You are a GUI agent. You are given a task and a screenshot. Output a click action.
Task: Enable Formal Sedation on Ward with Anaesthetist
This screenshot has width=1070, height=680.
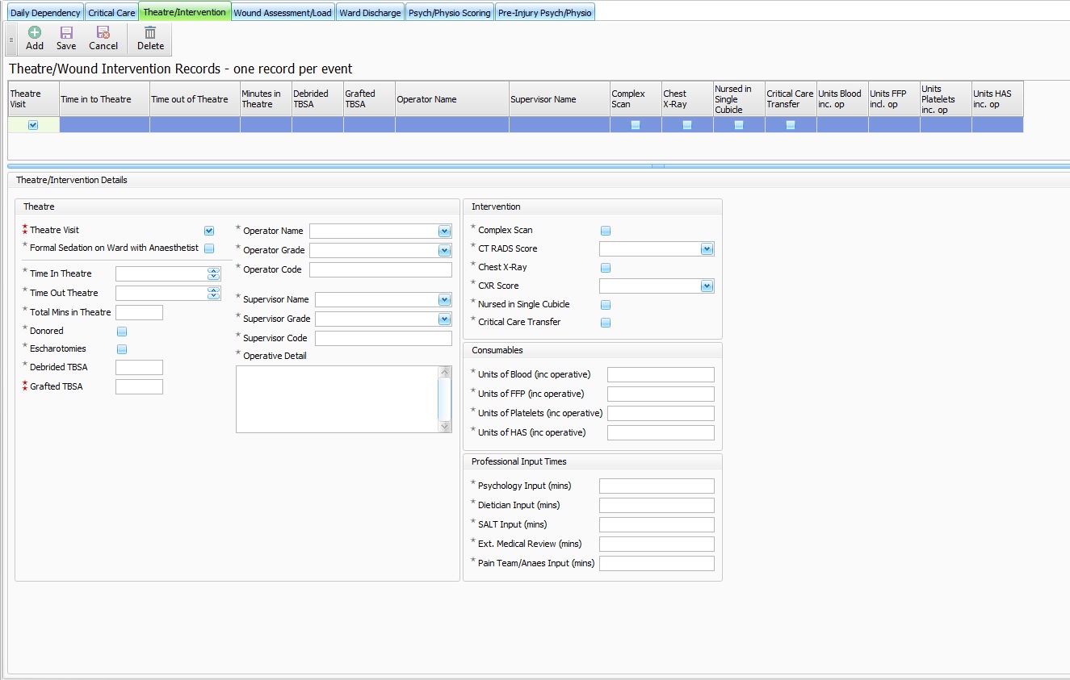[209, 248]
